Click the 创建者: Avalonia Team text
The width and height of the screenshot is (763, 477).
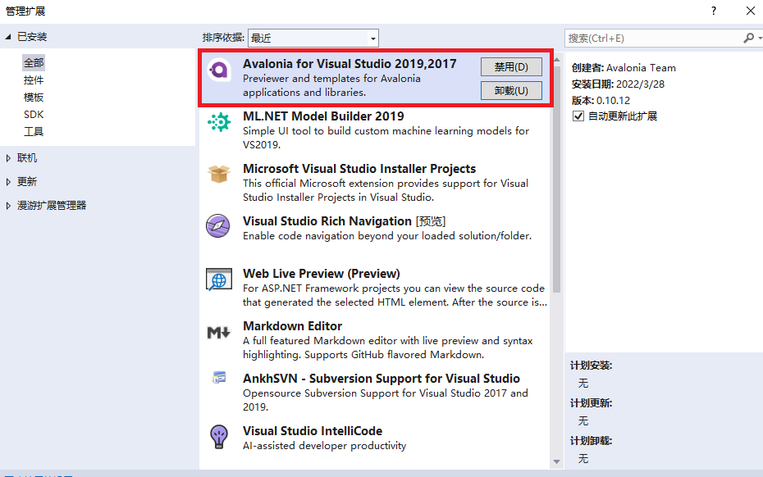624,67
